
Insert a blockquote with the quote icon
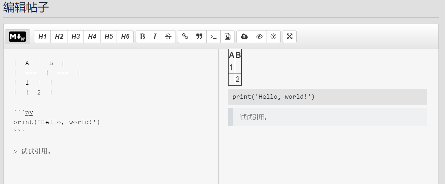click(x=199, y=36)
